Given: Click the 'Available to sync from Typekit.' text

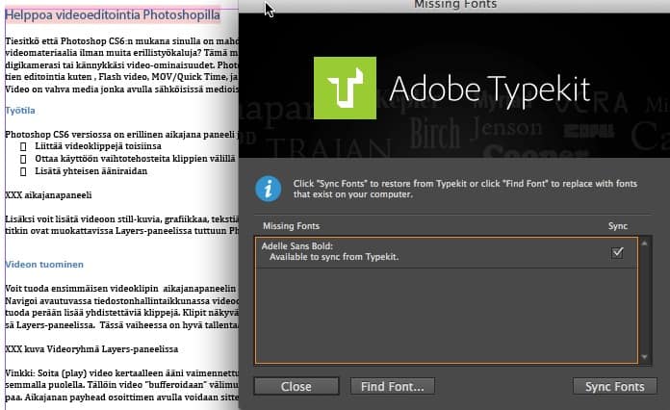Looking at the screenshot, I should pyautogui.click(x=334, y=257).
